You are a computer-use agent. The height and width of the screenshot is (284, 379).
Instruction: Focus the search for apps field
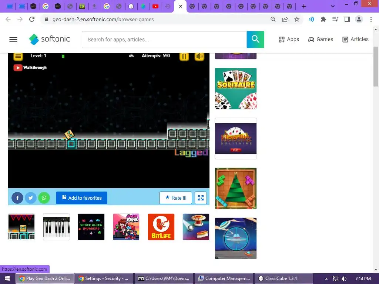coord(164,40)
